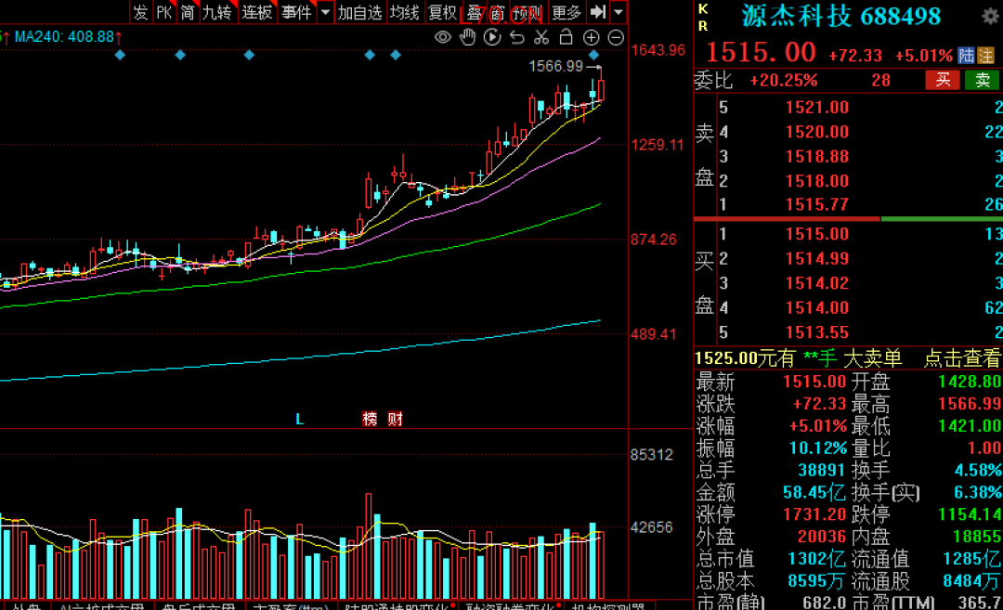
Task: Toggle the chart lock icon
Action: pyautogui.click(x=567, y=37)
